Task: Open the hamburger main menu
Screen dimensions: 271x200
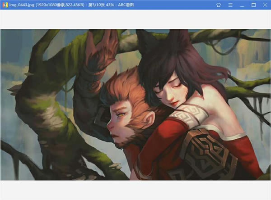Action: pyautogui.click(x=230, y=5)
